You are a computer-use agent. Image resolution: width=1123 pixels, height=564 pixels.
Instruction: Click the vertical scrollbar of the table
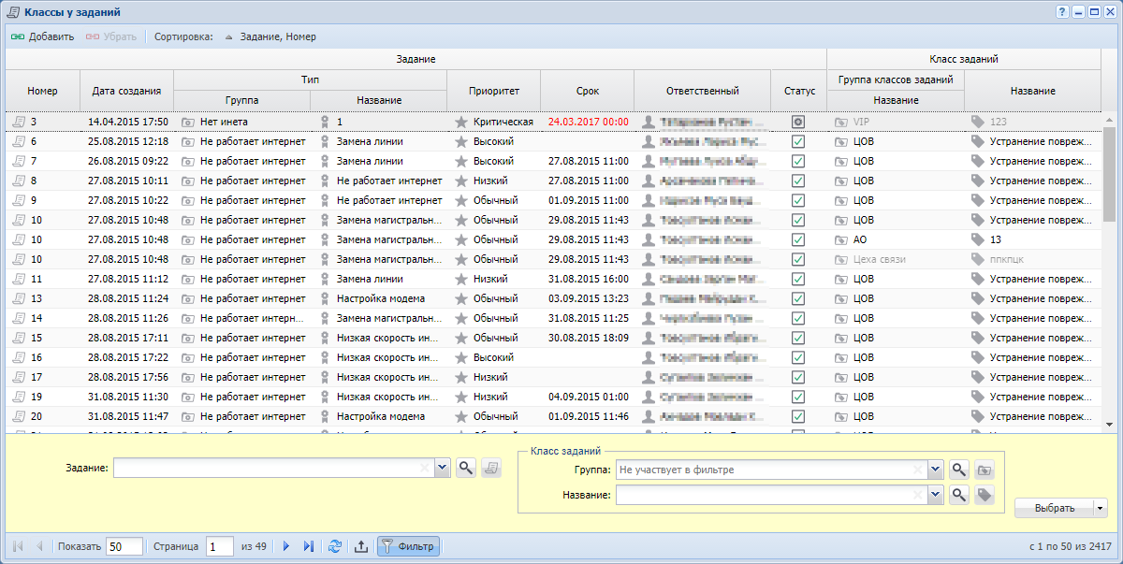click(1110, 271)
